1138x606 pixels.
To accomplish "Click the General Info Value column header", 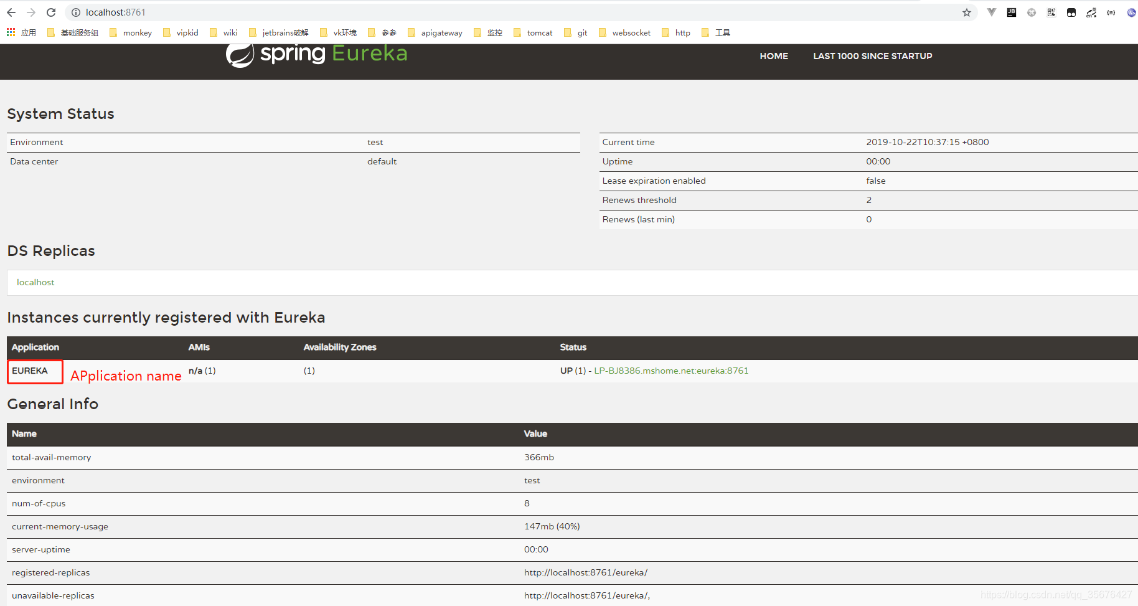I will 535,433.
